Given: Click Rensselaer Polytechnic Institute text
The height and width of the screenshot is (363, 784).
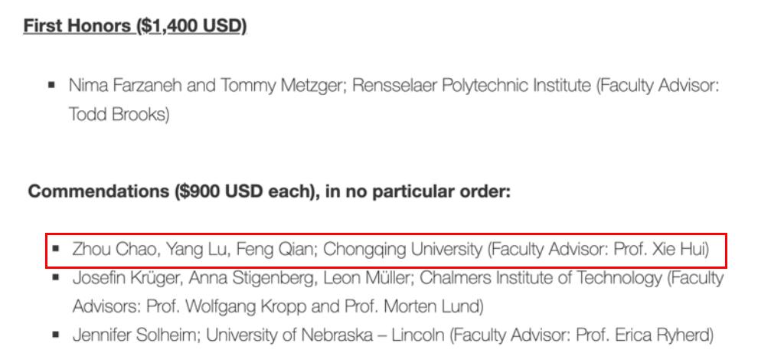Looking at the screenshot, I should pyautogui.click(x=472, y=86).
